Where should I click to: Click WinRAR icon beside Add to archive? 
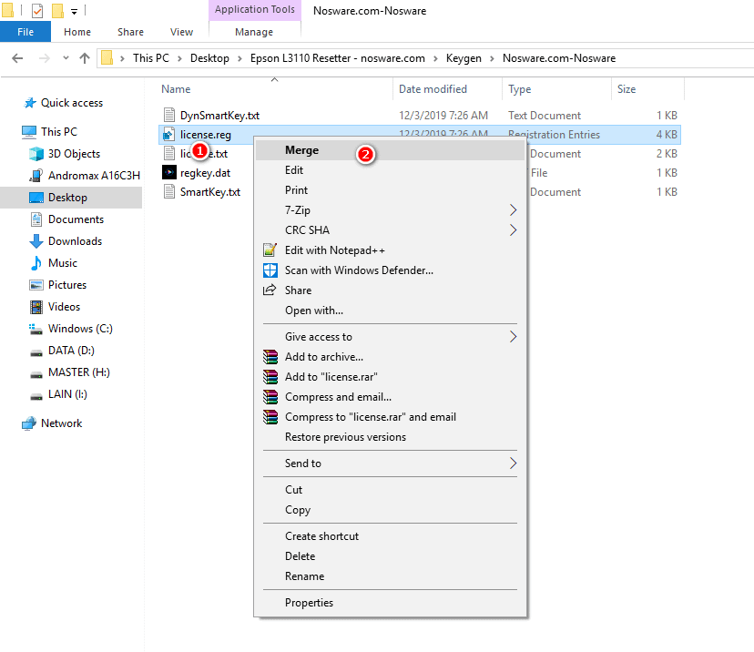tap(270, 357)
